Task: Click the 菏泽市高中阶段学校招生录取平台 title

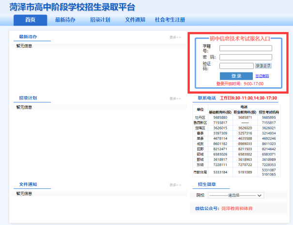Action: coord(72,7)
